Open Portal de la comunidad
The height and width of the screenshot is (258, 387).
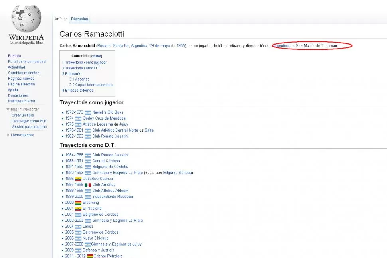click(x=27, y=61)
